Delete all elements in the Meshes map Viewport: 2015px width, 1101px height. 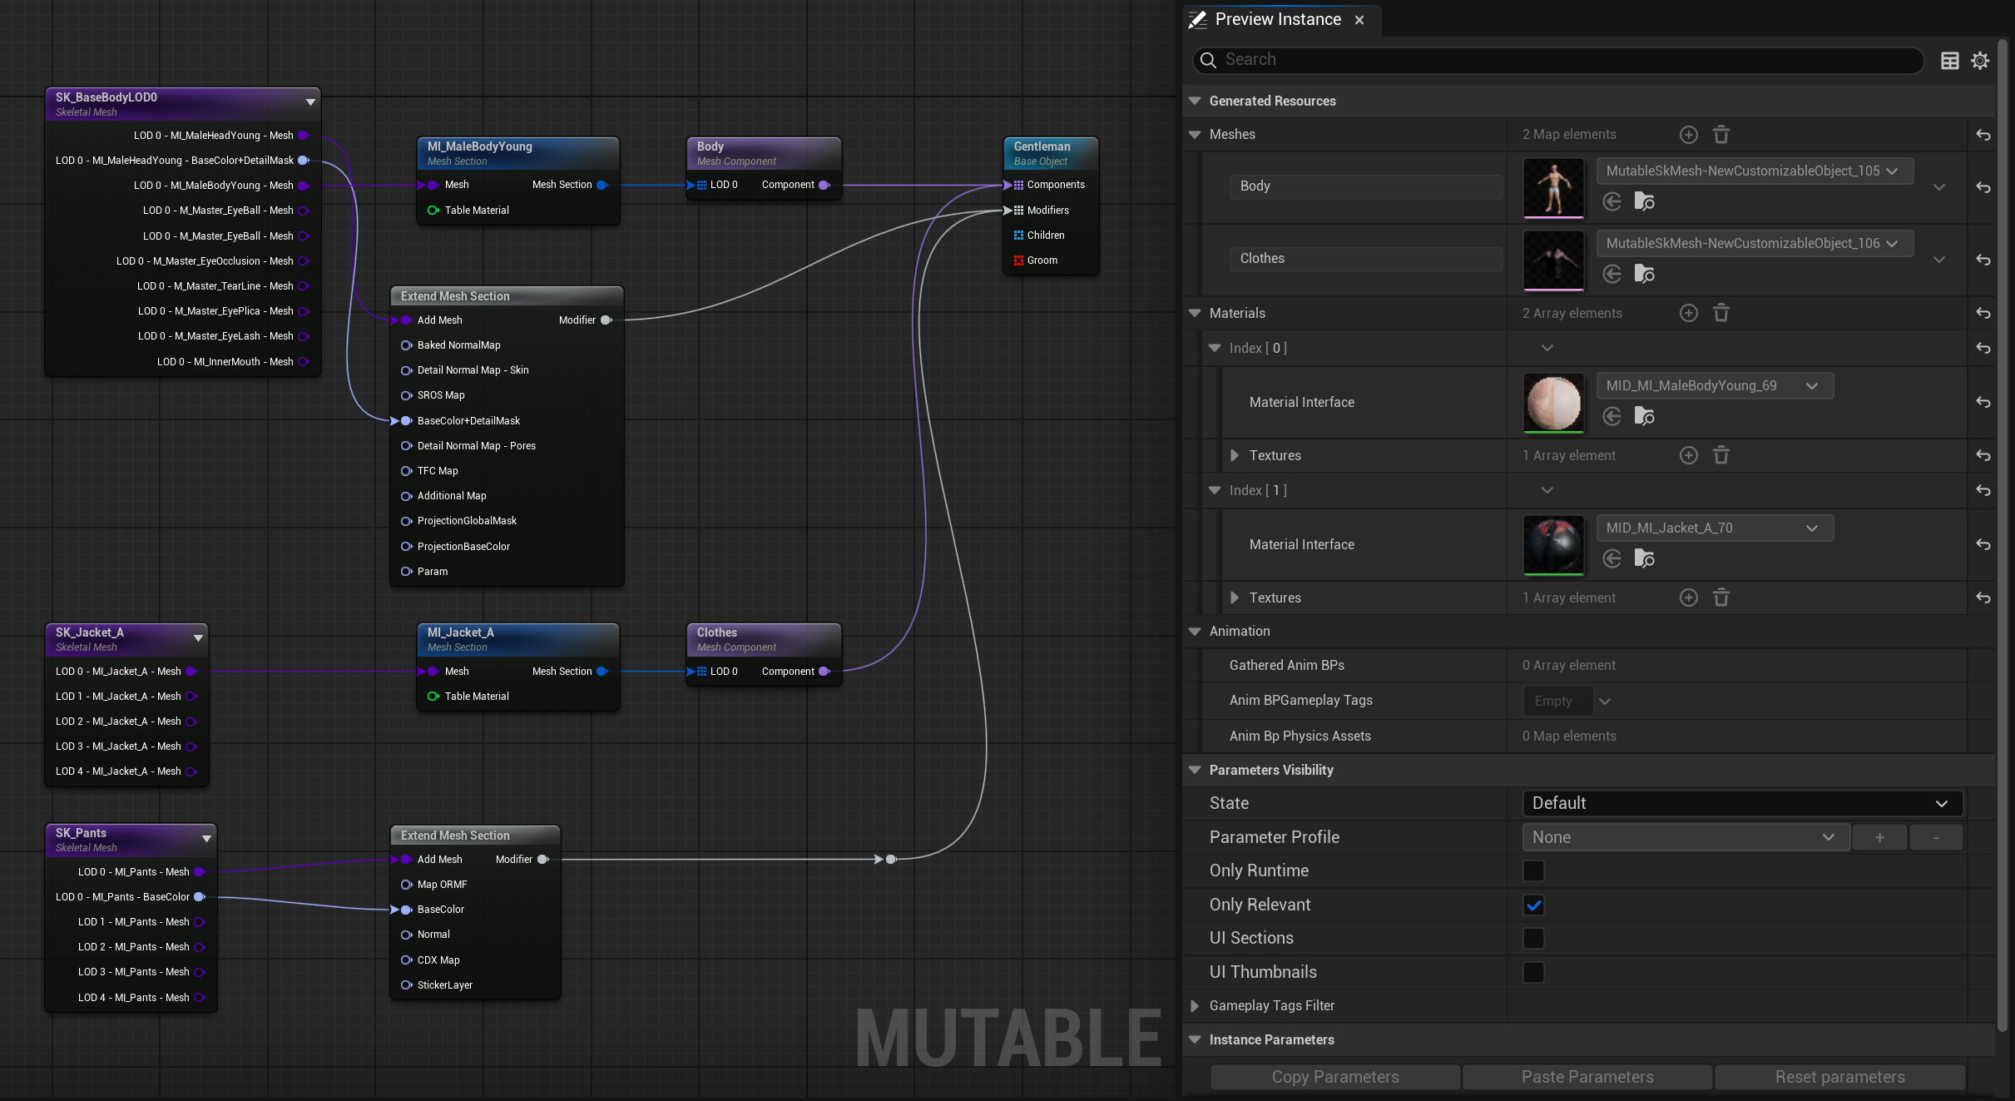pyautogui.click(x=1721, y=135)
